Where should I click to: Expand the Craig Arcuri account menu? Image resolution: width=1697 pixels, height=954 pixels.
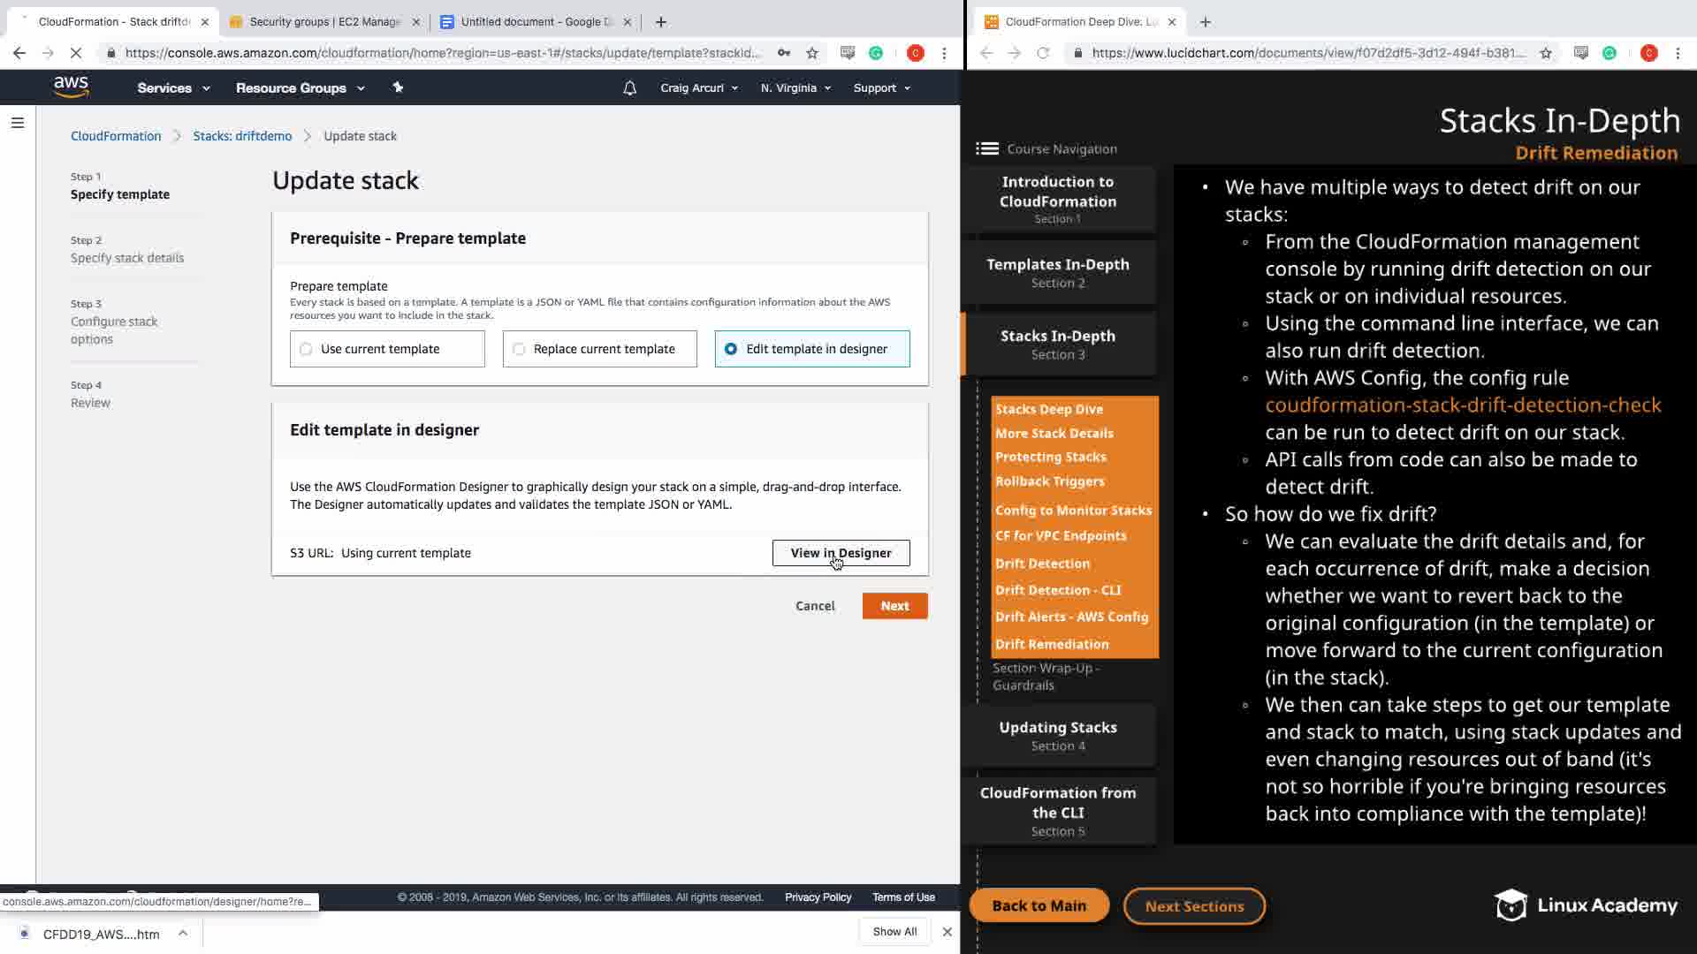point(698,88)
